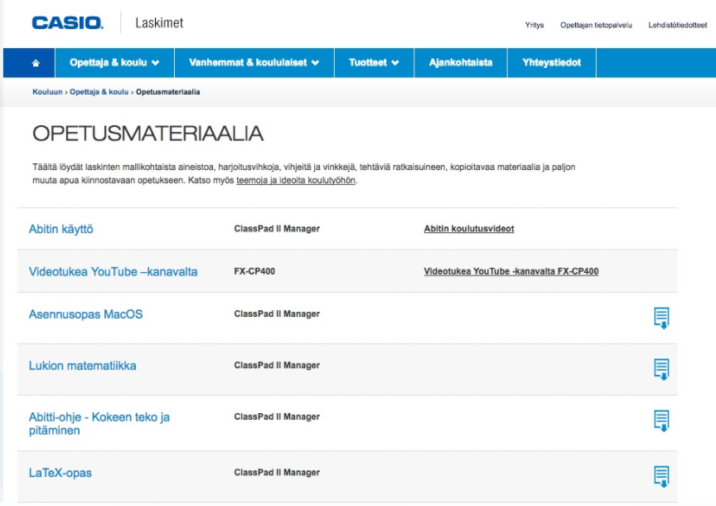
Task: Select the LaTeX-opas title
Action: tap(60, 473)
